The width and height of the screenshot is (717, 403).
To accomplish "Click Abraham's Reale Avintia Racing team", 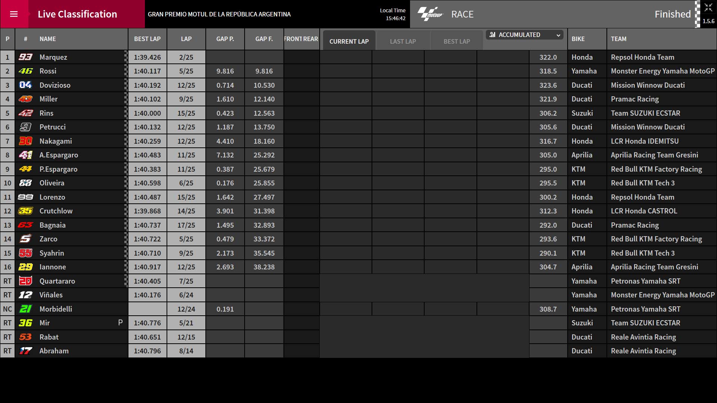I will [643, 351].
